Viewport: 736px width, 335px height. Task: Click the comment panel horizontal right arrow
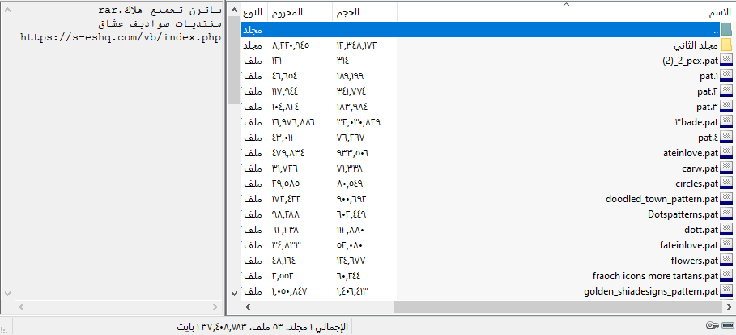[x=215, y=307]
